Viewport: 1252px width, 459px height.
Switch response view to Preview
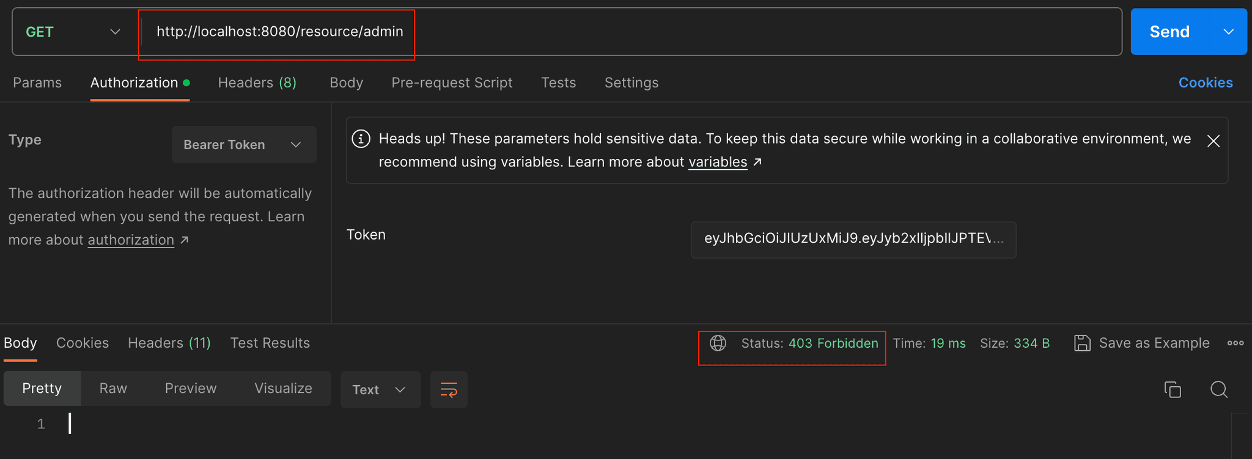click(190, 389)
